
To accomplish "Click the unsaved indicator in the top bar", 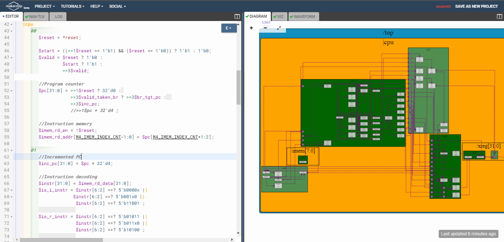I will coord(443,6).
